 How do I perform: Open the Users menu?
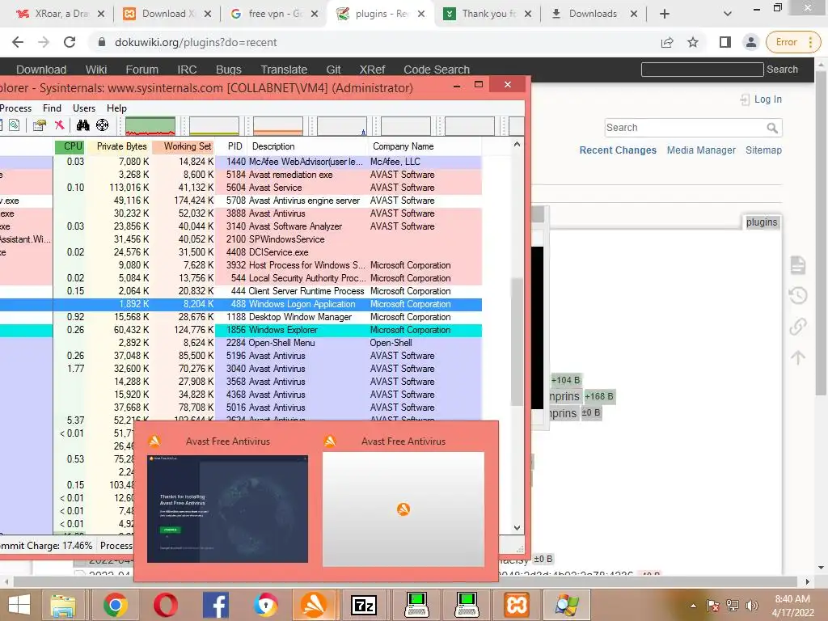[84, 108]
